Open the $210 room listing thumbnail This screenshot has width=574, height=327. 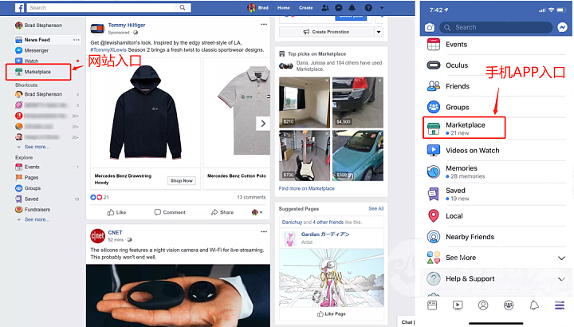pyautogui.click(x=305, y=102)
